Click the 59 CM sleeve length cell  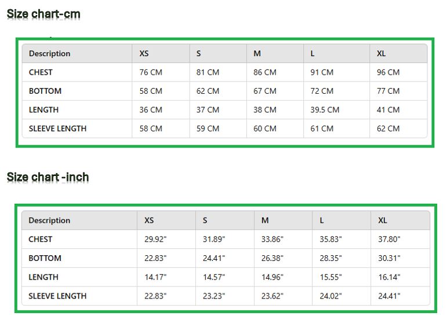(208, 128)
